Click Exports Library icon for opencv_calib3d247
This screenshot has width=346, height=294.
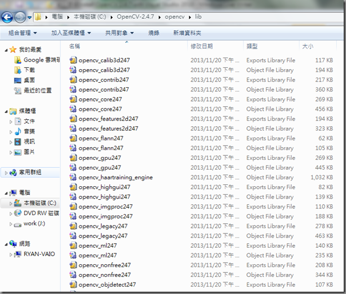tap(73, 60)
